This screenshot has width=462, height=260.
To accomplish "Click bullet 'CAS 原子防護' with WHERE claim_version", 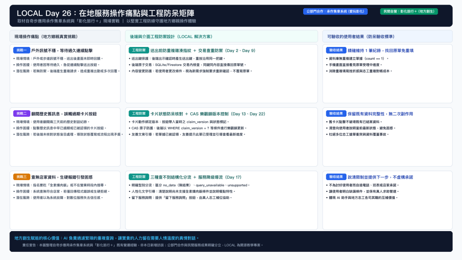I will 188,128.
